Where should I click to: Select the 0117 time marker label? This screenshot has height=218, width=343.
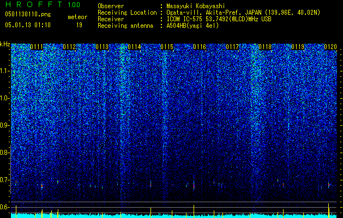[232, 47]
